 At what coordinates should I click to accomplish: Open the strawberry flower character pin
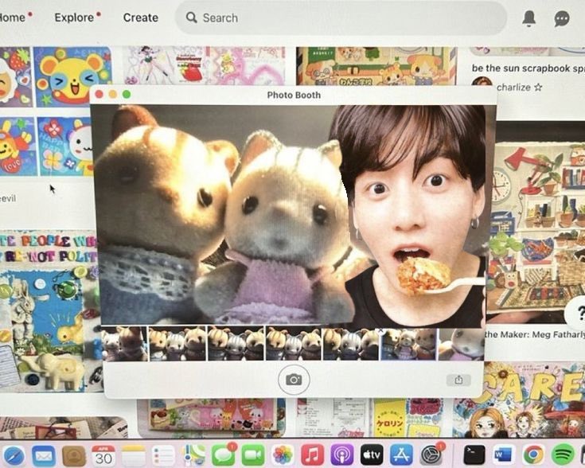(x=15, y=76)
